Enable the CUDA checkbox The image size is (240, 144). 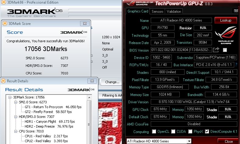(x=173, y=132)
